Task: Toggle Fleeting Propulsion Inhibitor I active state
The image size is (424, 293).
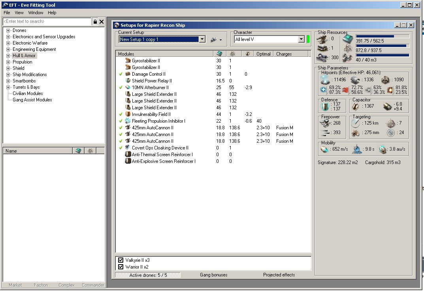Action: point(121,121)
